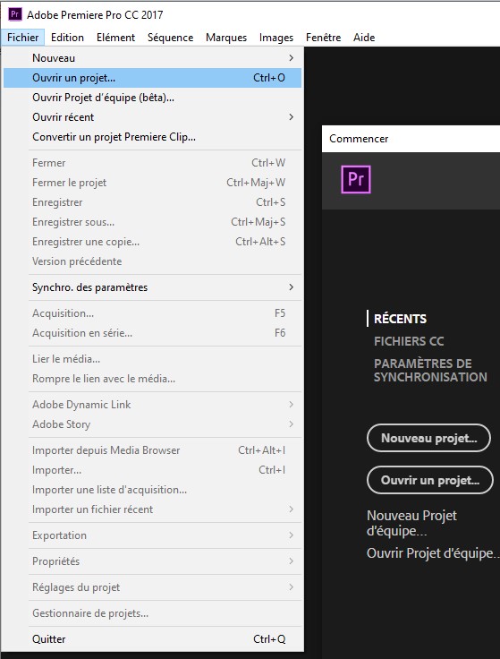
Task: Click Nouveau Projet d'équipe... link
Action: click(411, 523)
